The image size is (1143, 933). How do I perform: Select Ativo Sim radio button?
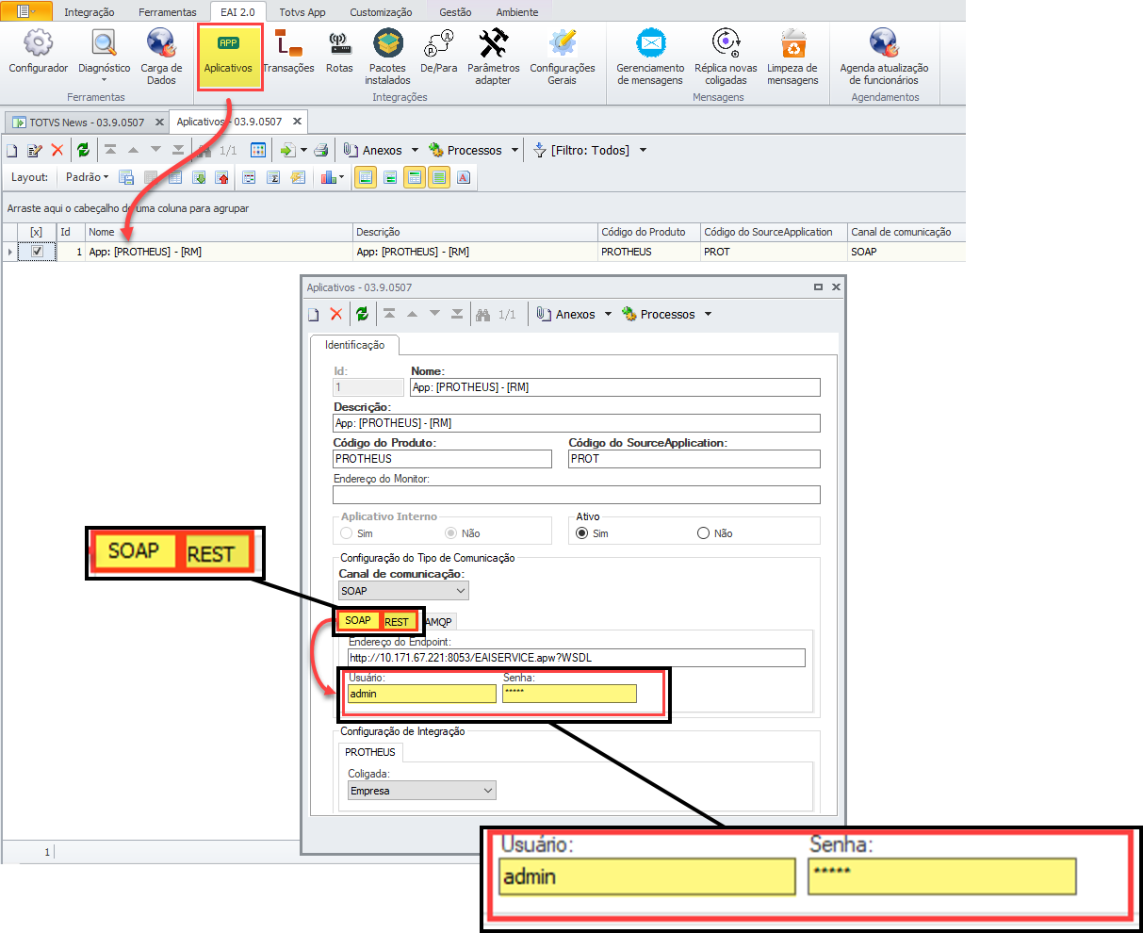click(582, 533)
